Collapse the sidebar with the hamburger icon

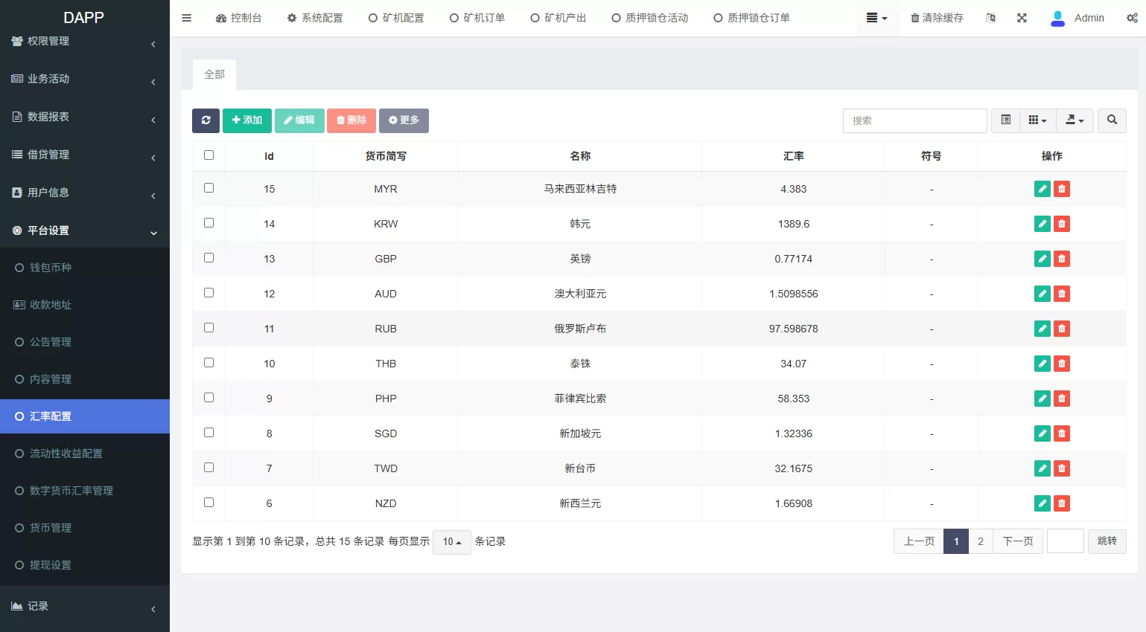pyautogui.click(x=186, y=17)
